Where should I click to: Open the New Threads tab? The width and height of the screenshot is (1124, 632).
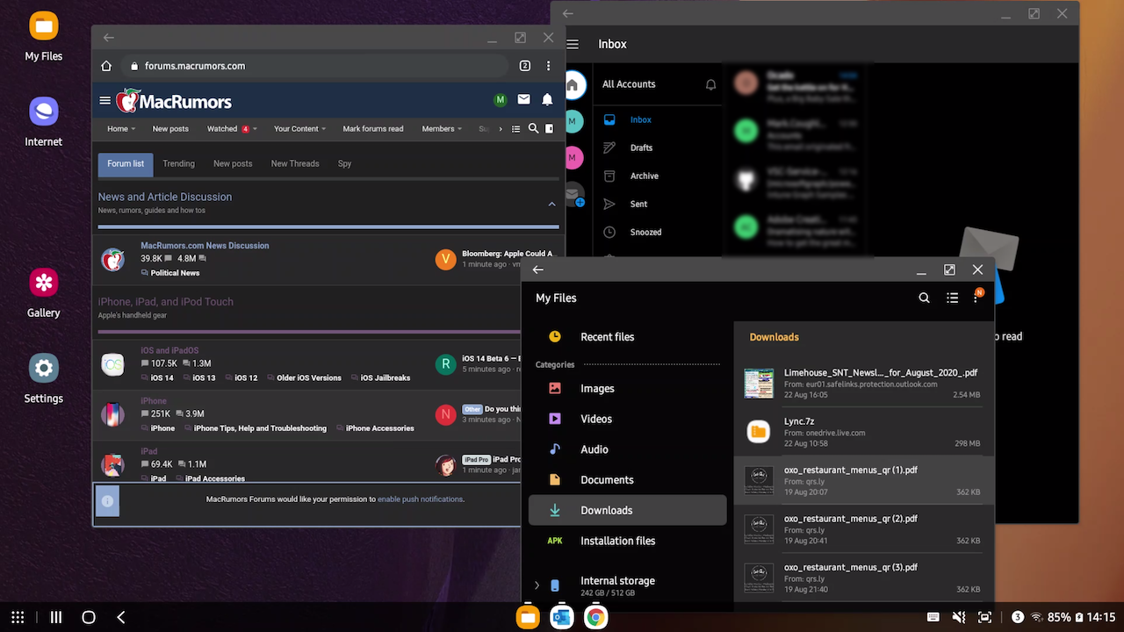pyautogui.click(x=295, y=164)
